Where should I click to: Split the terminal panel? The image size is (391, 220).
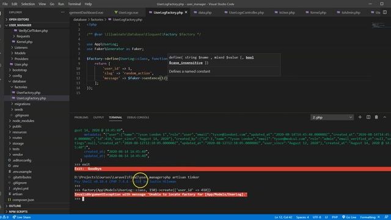point(368,117)
